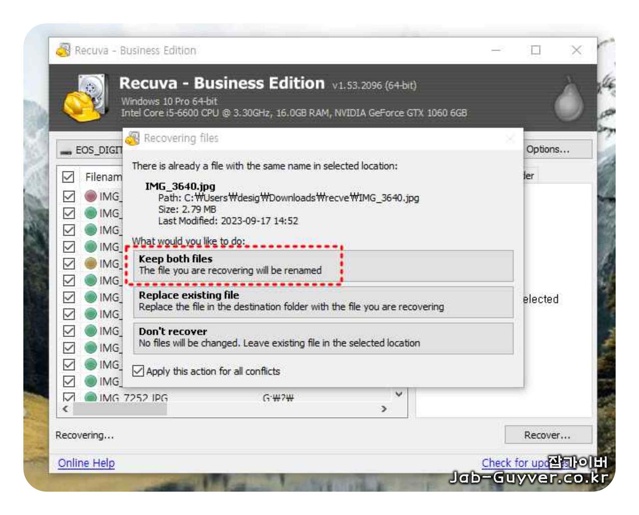Click the file list down scroll arrow
This screenshot has width=639, height=515.
pyautogui.click(x=399, y=394)
